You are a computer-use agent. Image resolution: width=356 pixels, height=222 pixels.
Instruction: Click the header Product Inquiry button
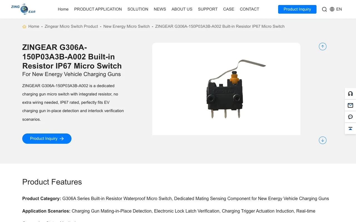click(x=297, y=9)
